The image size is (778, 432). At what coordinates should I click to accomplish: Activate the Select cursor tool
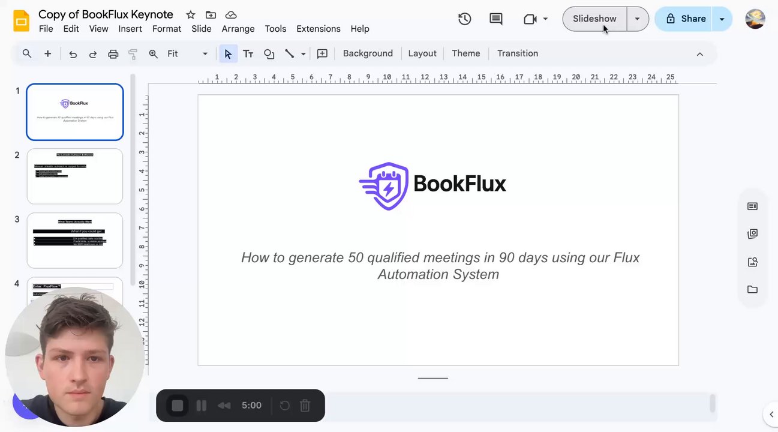click(228, 54)
